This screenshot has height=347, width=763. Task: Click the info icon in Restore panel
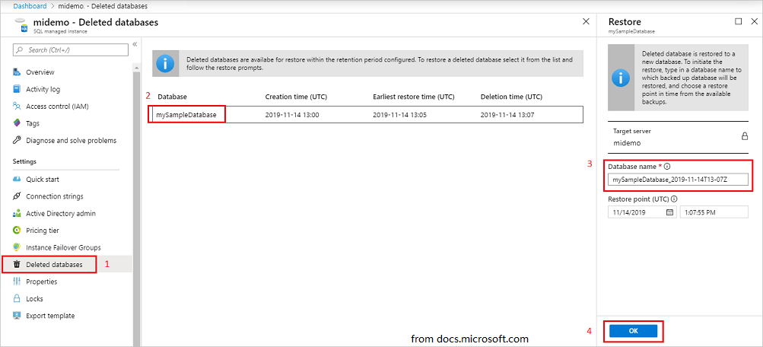pos(622,78)
